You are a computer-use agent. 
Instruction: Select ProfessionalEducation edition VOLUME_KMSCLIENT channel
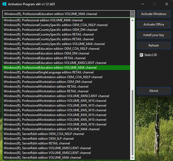point(66,63)
